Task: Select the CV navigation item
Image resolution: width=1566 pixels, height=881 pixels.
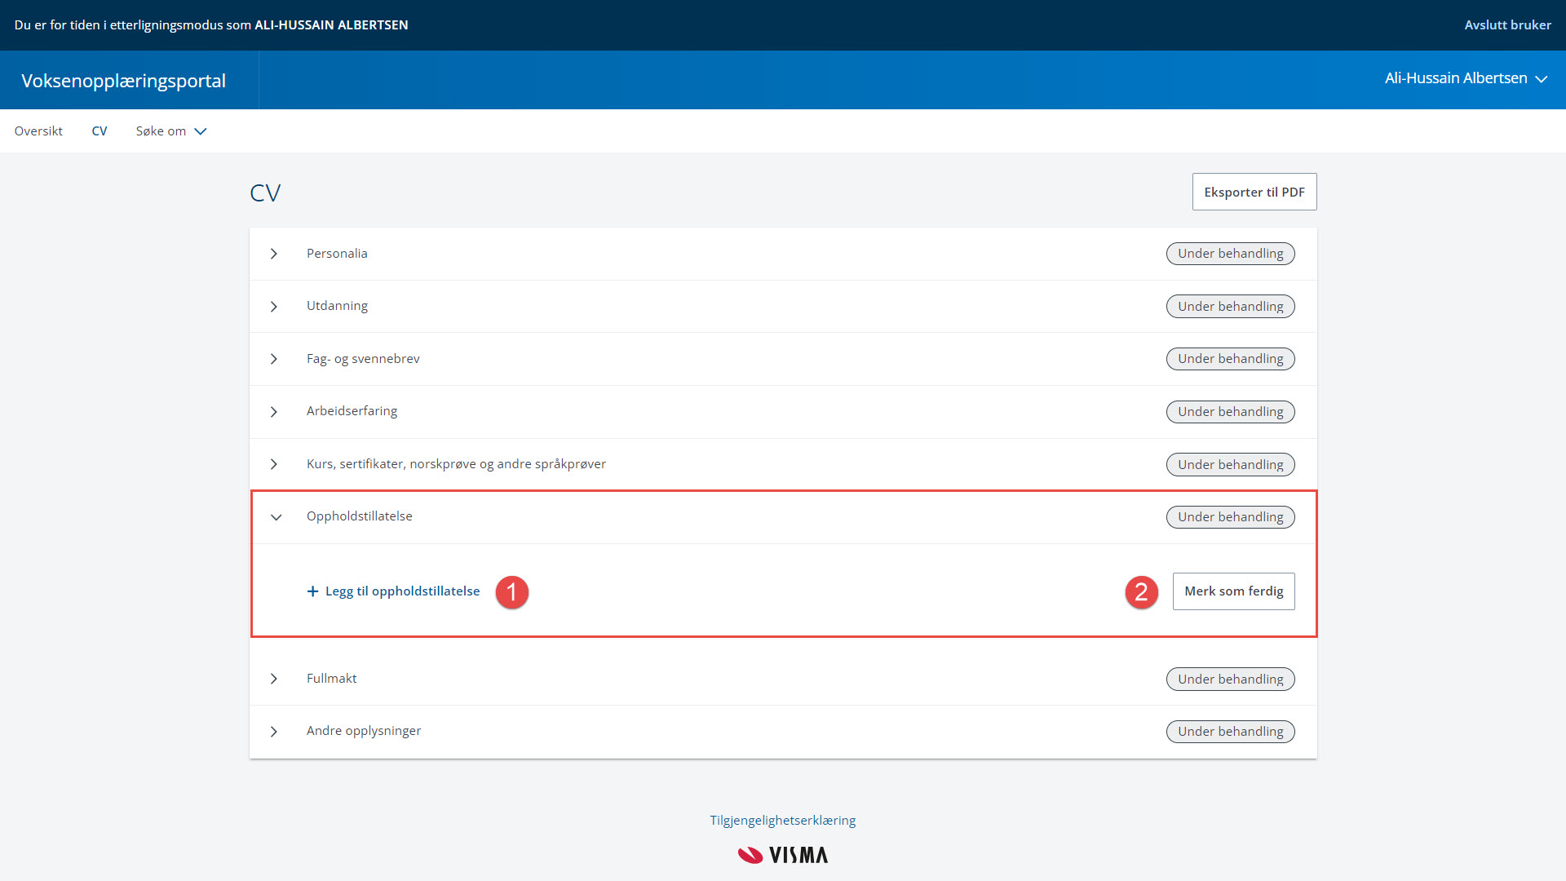Action: point(100,131)
